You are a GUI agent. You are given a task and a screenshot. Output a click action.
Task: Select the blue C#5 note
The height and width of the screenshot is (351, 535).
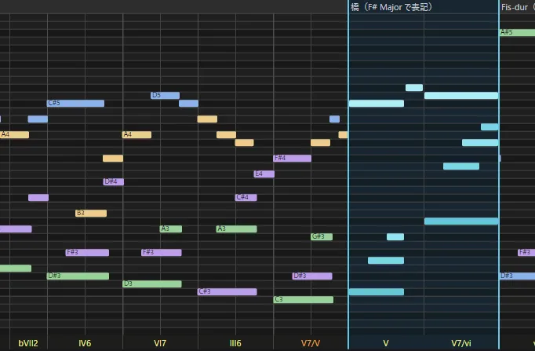tap(75, 103)
